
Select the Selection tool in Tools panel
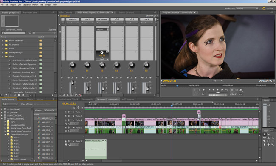pyautogui.click(x=265, y=134)
